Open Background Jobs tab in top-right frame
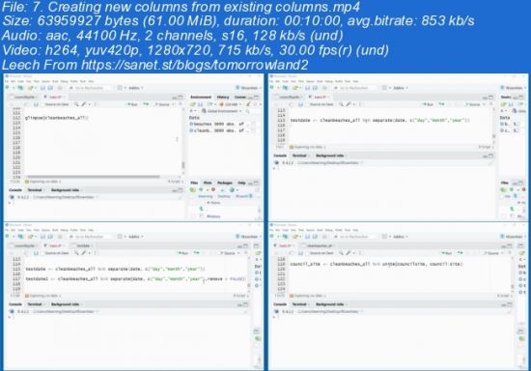 [x=329, y=156]
